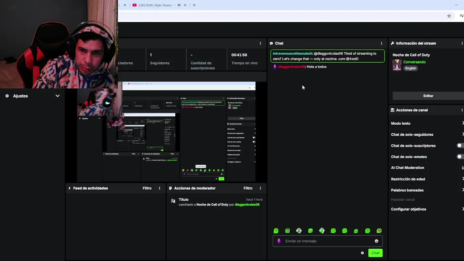
Task: Click intravenousrattlesnakeit username in chat
Action: coord(292,54)
